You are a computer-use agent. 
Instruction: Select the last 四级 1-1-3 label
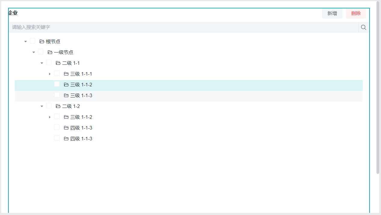[x=81, y=139]
